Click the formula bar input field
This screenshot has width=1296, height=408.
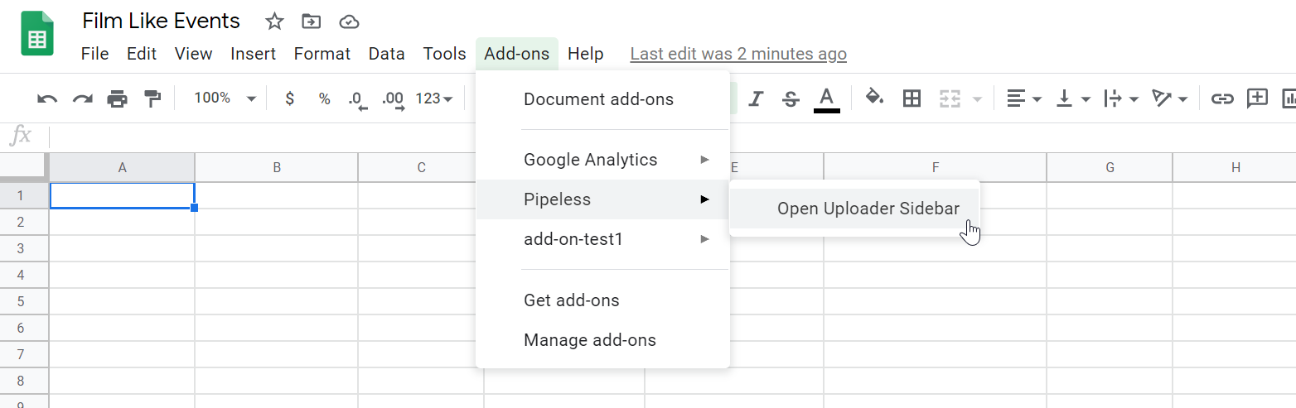663,137
